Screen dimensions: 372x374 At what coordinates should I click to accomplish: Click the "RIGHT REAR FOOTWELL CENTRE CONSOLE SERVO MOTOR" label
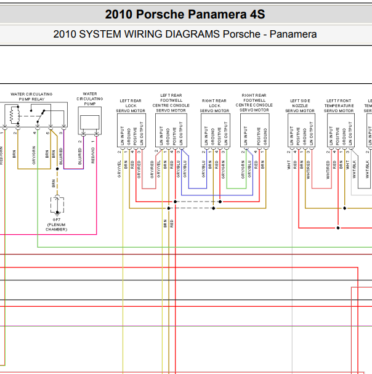(254, 102)
